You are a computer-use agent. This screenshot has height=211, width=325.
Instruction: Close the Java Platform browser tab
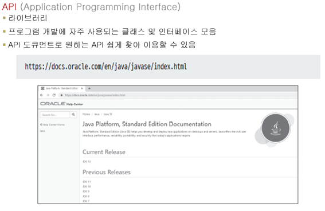(82, 88)
